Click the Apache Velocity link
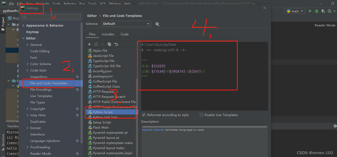This screenshot has height=157, width=337. click(x=153, y=130)
